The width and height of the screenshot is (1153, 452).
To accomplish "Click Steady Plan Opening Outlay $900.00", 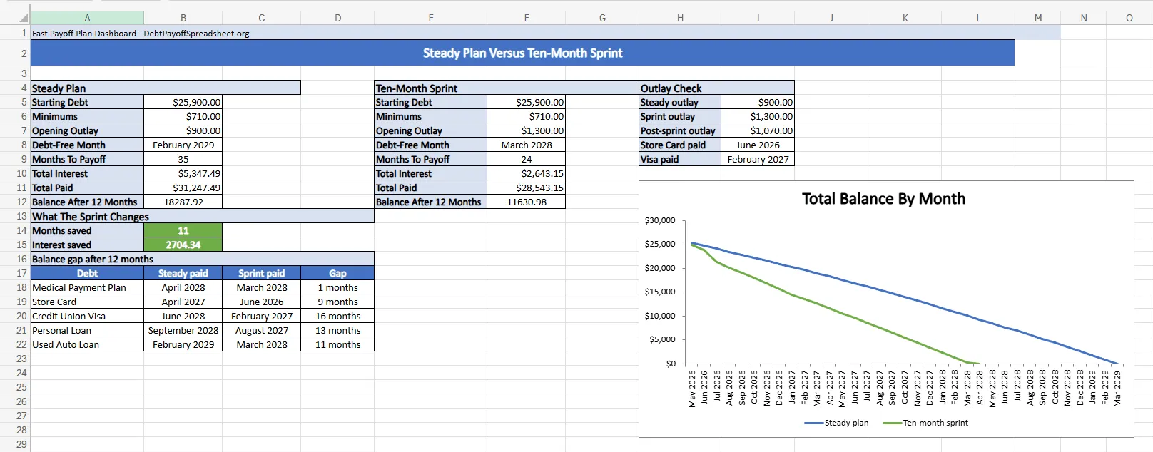I will pos(183,130).
